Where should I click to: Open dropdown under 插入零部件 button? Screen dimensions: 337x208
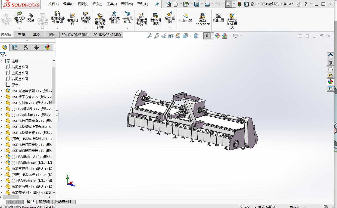pyautogui.click(x=19, y=28)
